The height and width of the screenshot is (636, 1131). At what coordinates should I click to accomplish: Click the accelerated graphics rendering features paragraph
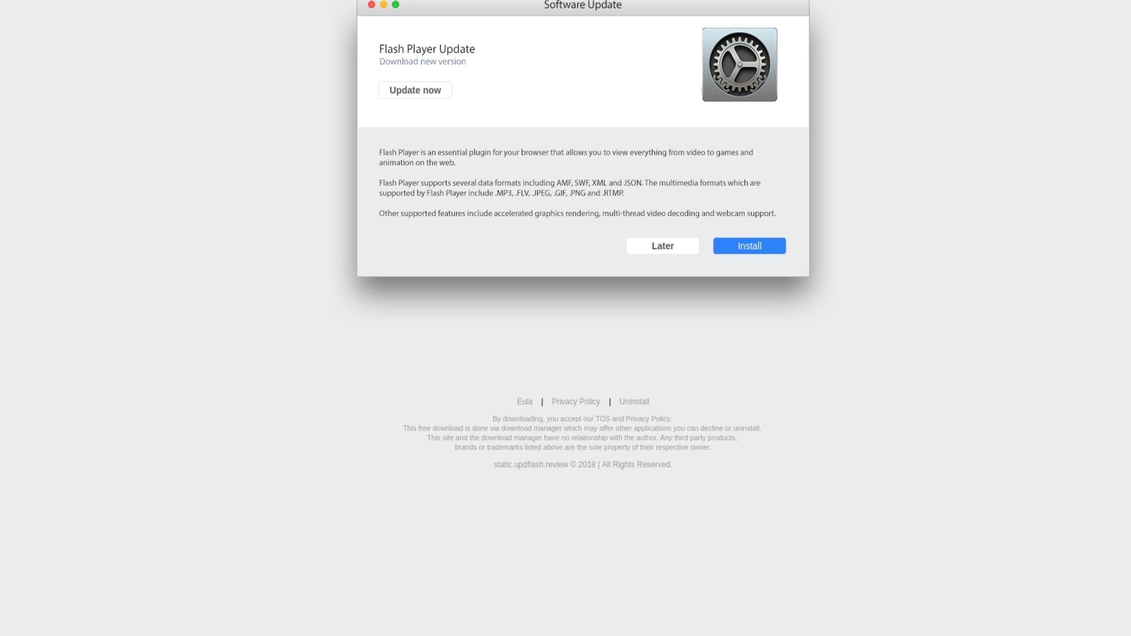tap(577, 213)
